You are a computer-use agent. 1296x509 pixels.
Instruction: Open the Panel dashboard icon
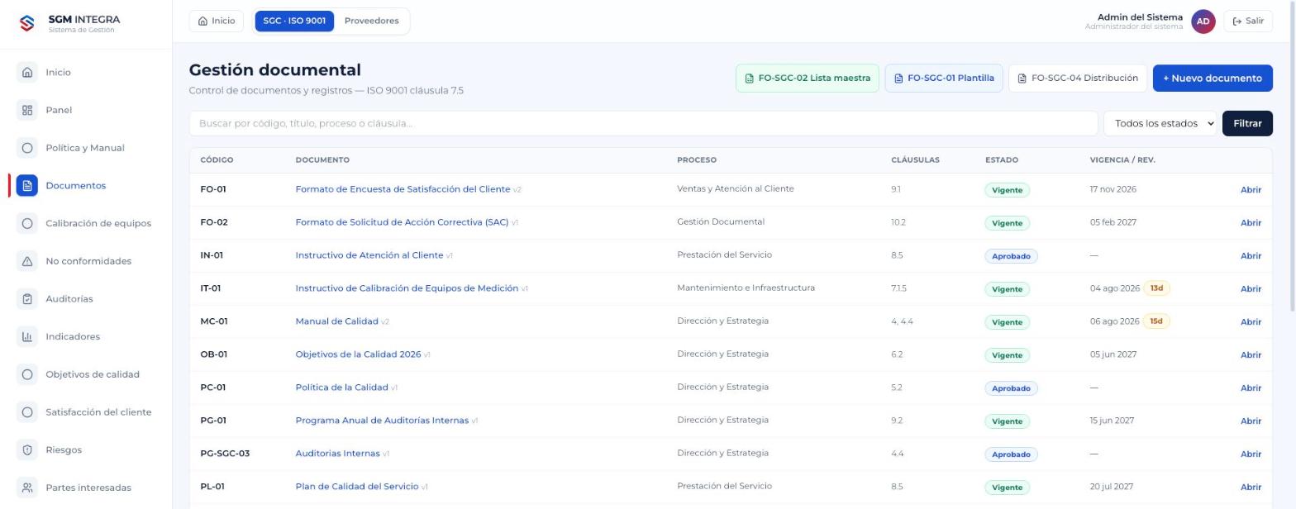click(27, 110)
